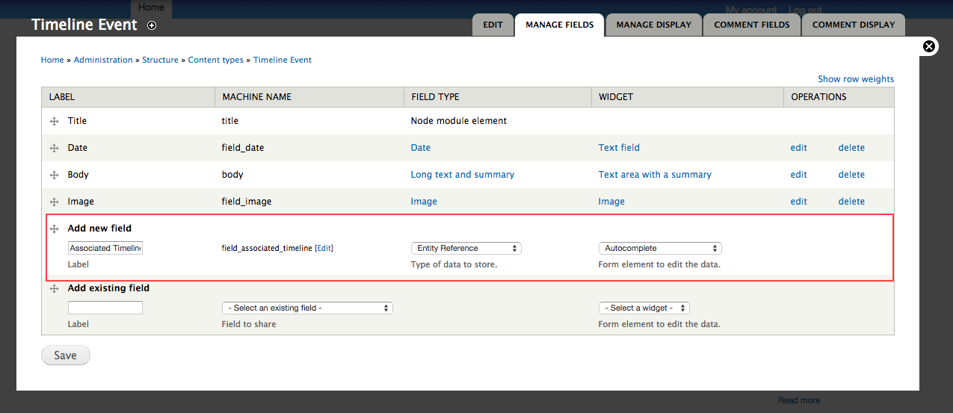Click the drag handle for Date row
The height and width of the screenshot is (413, 953).
click(54, 148)
